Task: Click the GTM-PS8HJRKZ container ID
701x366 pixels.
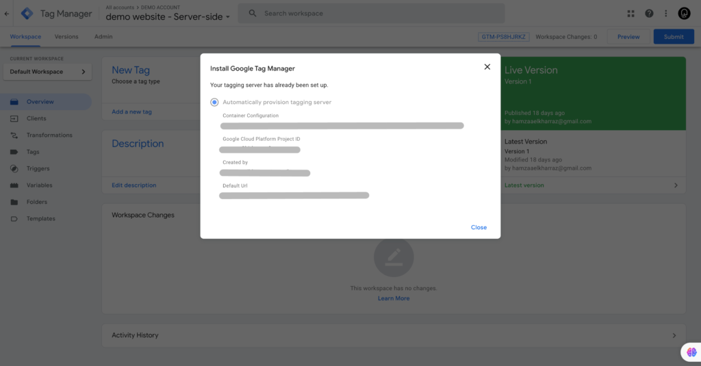Action: [503, 37]
